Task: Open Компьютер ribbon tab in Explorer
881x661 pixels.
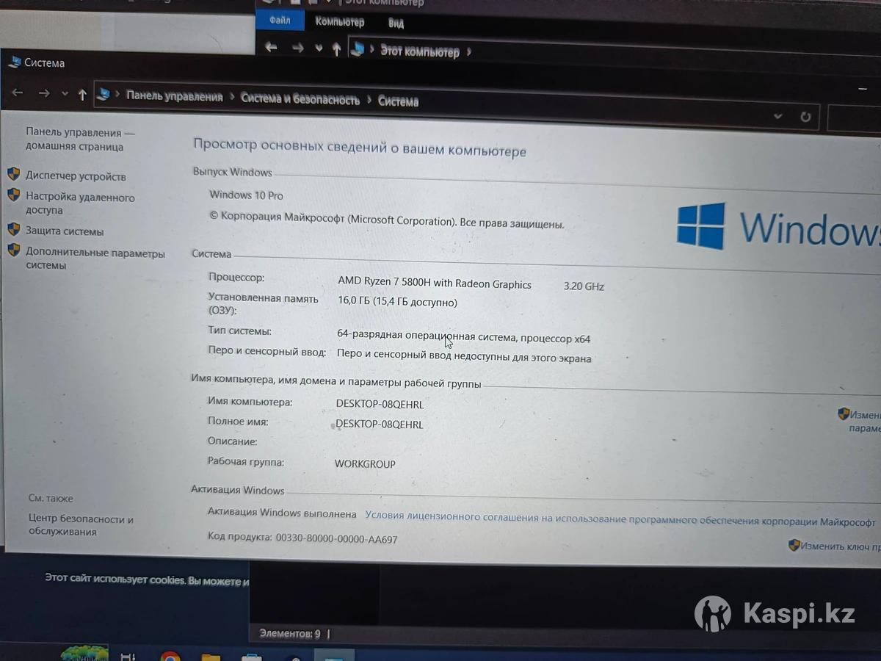Action: click(339, 21)
